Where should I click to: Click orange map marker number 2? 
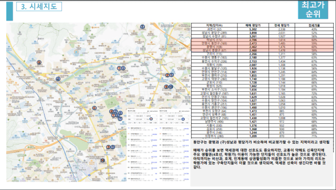(167, 75)
